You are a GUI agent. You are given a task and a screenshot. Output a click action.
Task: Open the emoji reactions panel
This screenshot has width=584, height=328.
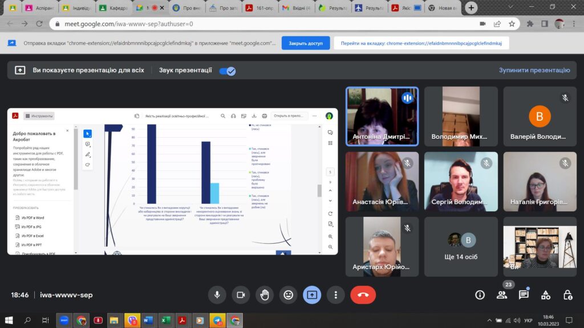(289, 295)
